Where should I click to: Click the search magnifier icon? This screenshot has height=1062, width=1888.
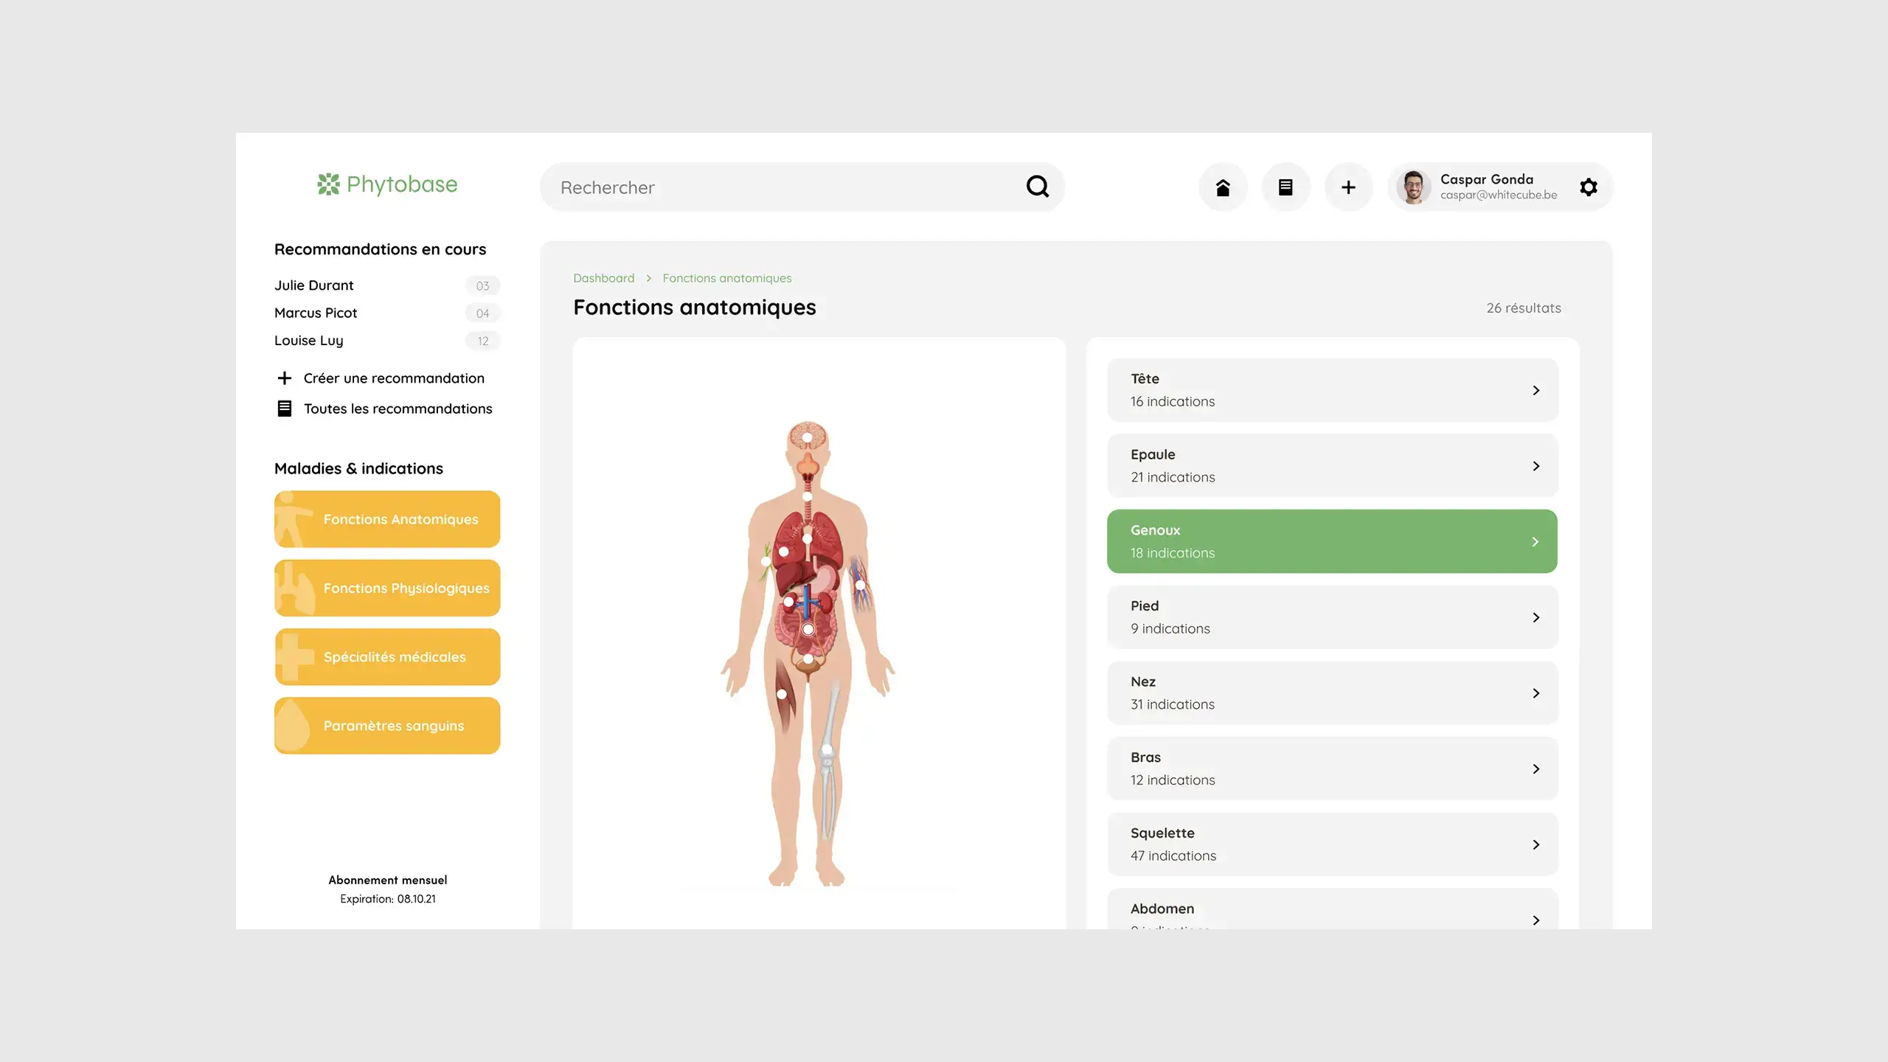point(1038,187)
